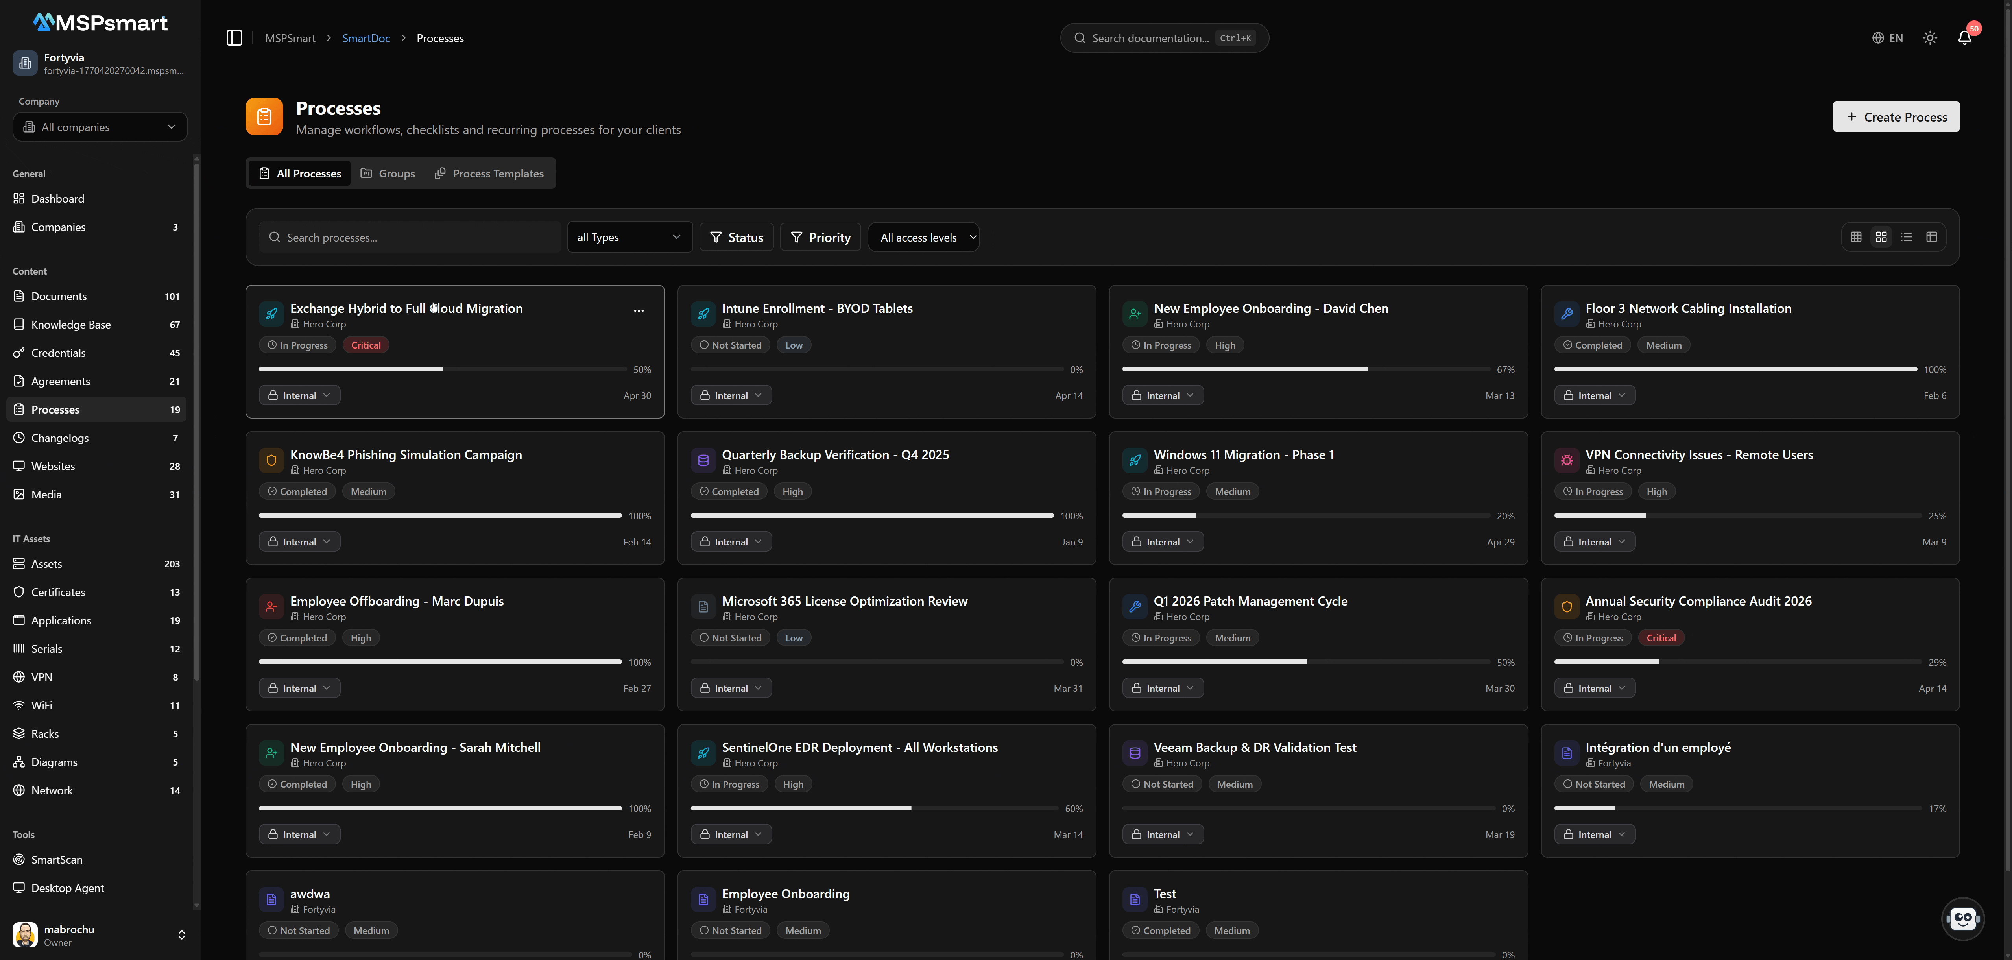The height and width of the screenshot is (960, 2012).
Task: Switch to the Groups tab
Action: click(x=388, y=173)
